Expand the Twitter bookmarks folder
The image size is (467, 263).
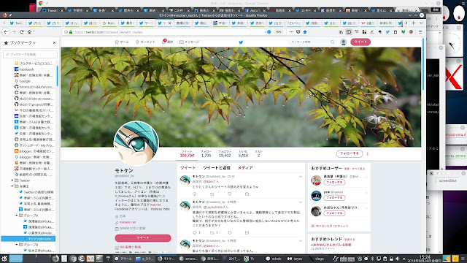[12, 180]
